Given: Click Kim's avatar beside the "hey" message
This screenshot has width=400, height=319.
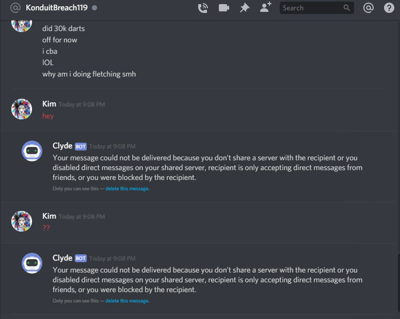Looking at the screenshot, I should click(22, 109).
